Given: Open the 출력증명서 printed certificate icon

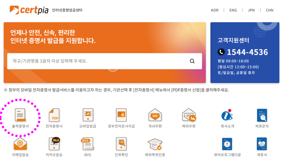Looking at the screenshot, I should [20, 115].
